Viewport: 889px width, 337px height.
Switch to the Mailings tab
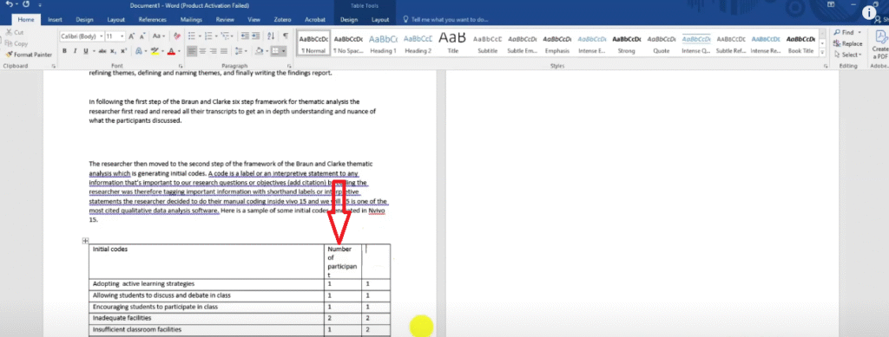pyautogui.click(x=191, y=19)
